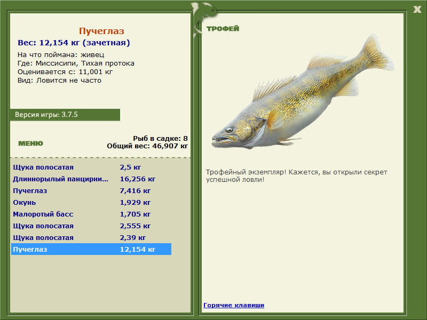Select the Щука полосатая 2,39 кг row

tap(91, 237)
